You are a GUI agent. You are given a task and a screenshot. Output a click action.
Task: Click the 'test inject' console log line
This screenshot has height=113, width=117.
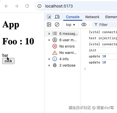103,38
